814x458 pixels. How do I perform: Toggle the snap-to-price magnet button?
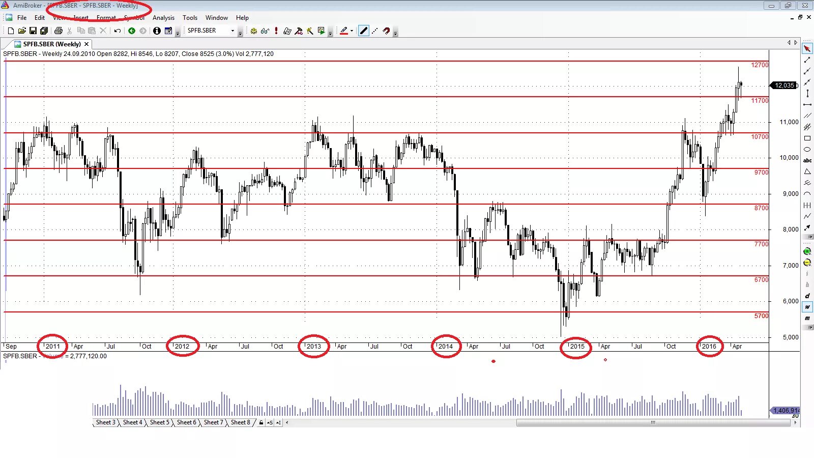click(x=386, y=31)
